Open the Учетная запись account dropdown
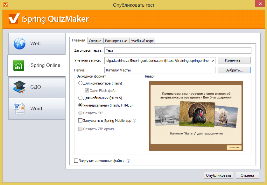267x185 pixels. (213, 61)
